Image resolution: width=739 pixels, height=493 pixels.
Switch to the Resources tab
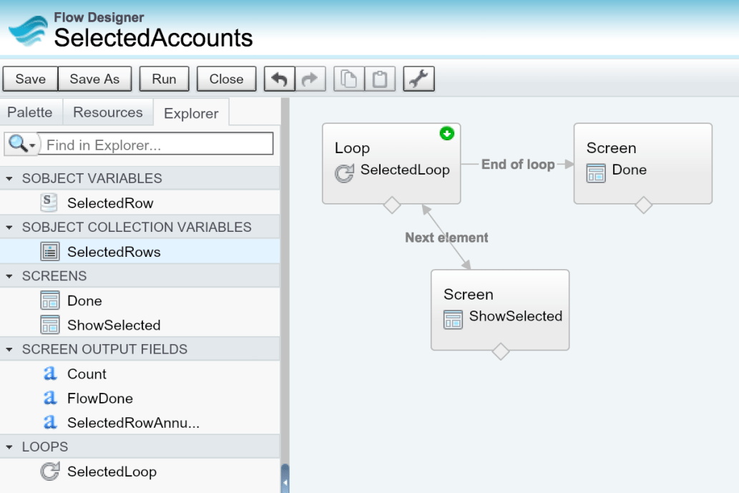click(x=107, y=112)
